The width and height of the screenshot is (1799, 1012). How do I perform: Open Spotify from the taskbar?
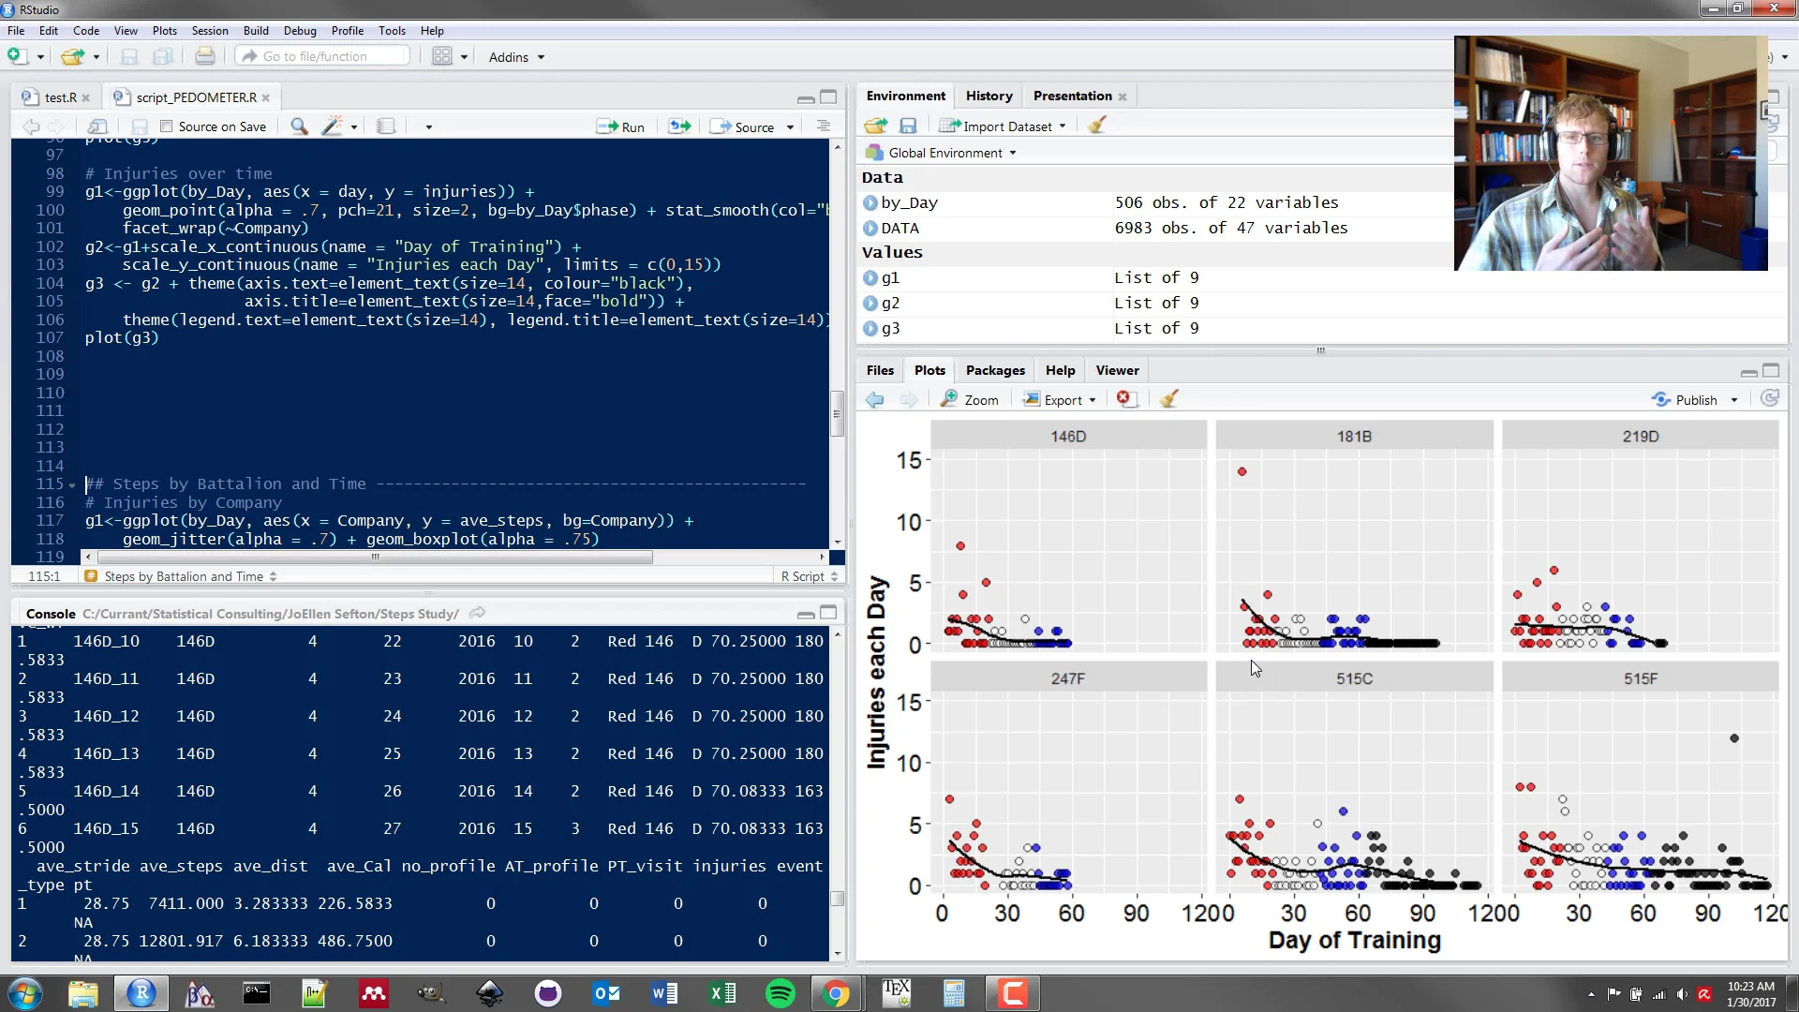point(781,993)
